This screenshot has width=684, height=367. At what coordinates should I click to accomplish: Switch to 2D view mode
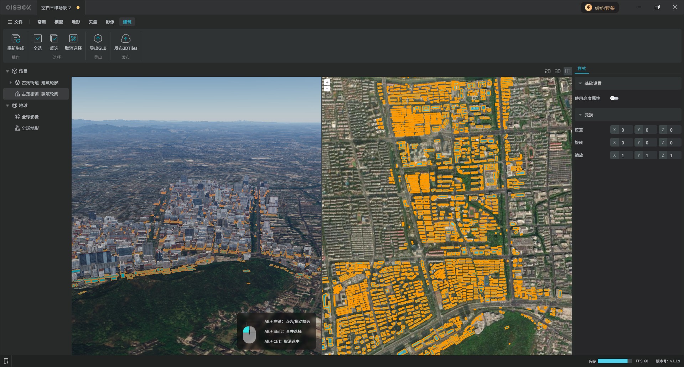[x=548, y=71]
